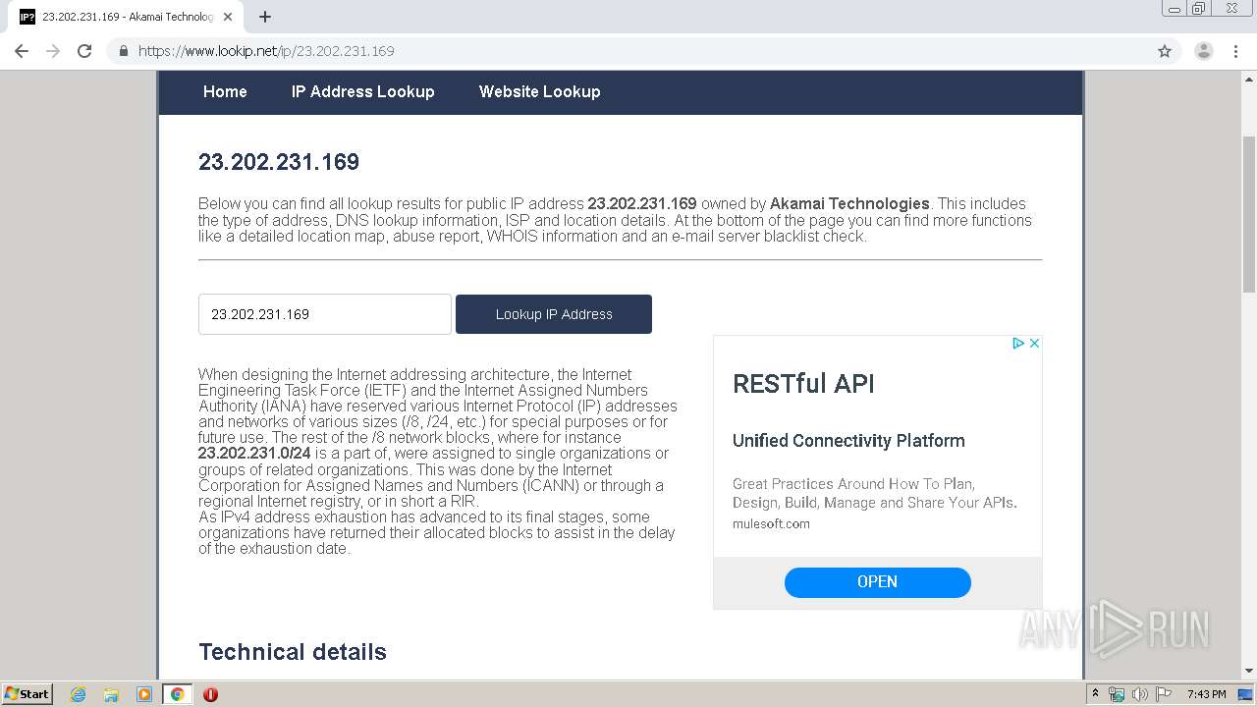Show hidden tray icons arrow

point(1095,694)
